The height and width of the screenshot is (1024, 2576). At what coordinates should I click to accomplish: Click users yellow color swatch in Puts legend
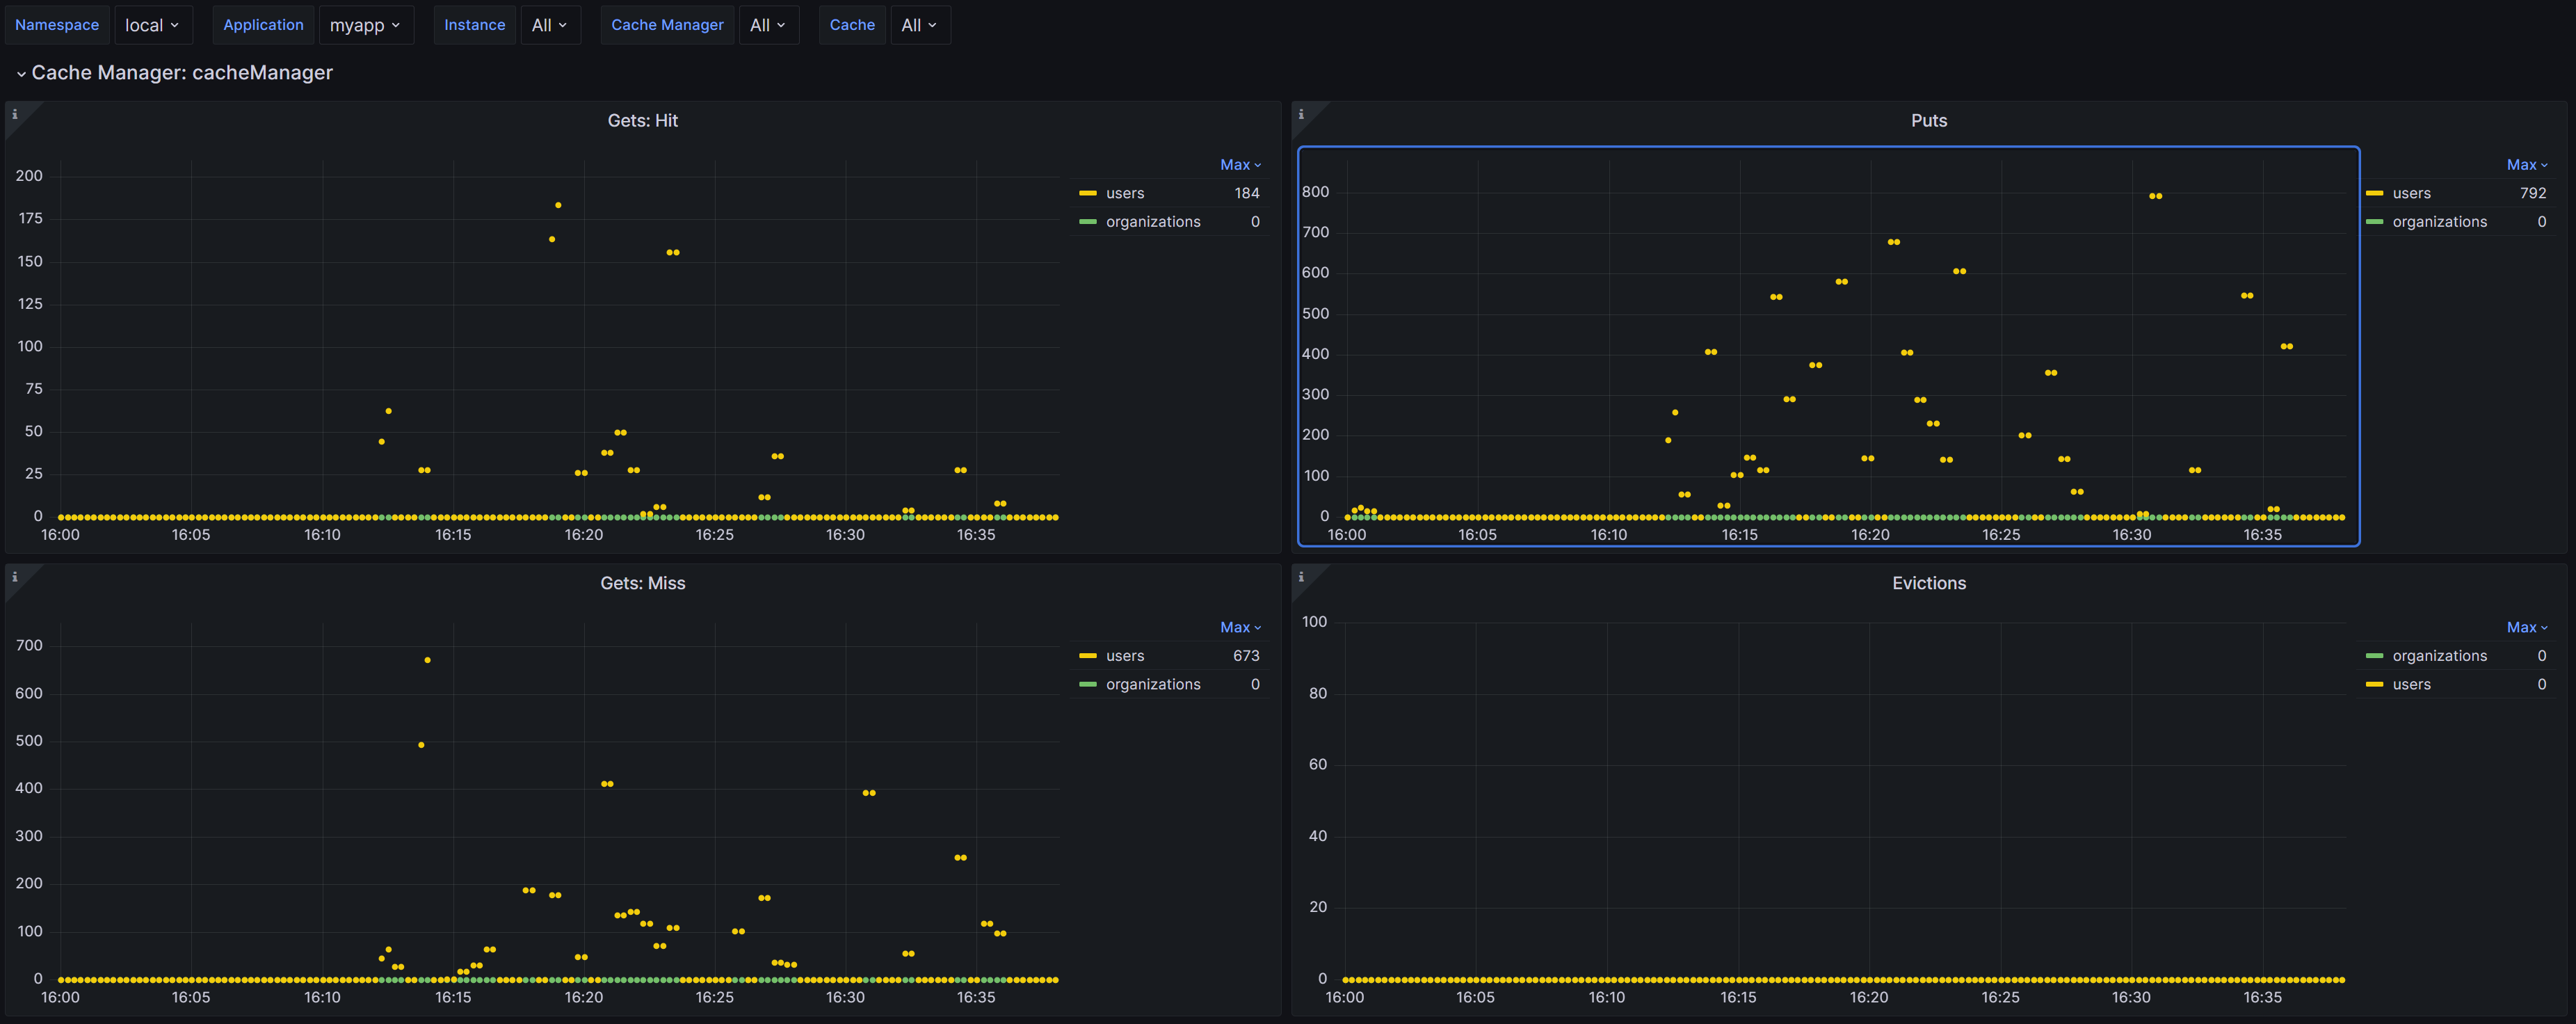2375,193
